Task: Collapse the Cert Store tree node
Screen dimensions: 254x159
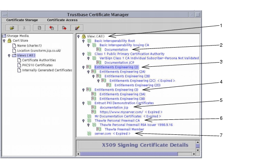Action: click(x=4, y=40)
